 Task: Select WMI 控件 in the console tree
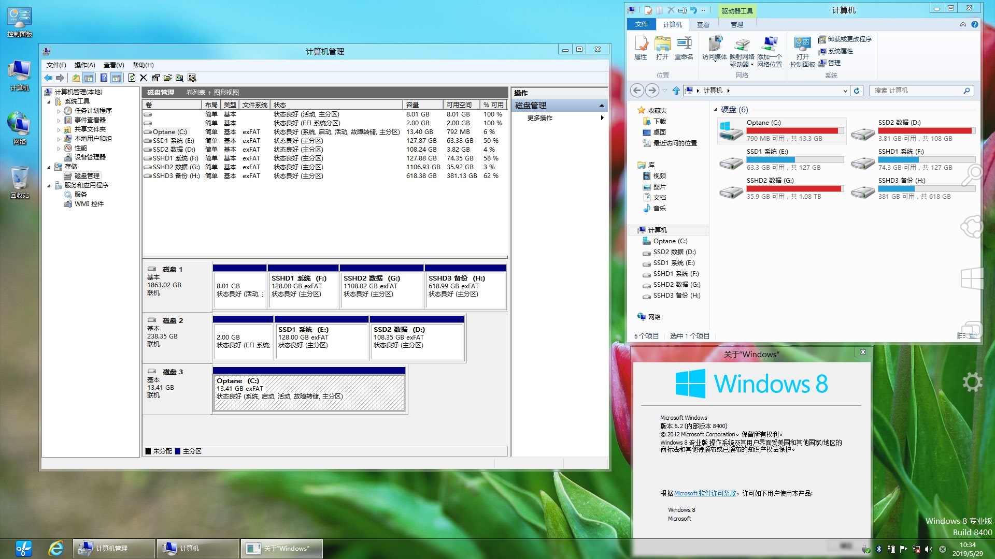pos(89,204)
